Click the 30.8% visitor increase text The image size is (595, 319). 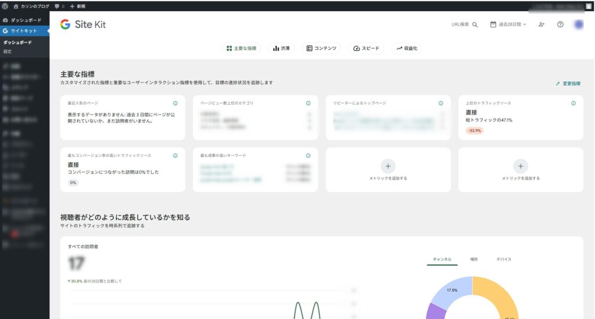[x=75, y=281]
